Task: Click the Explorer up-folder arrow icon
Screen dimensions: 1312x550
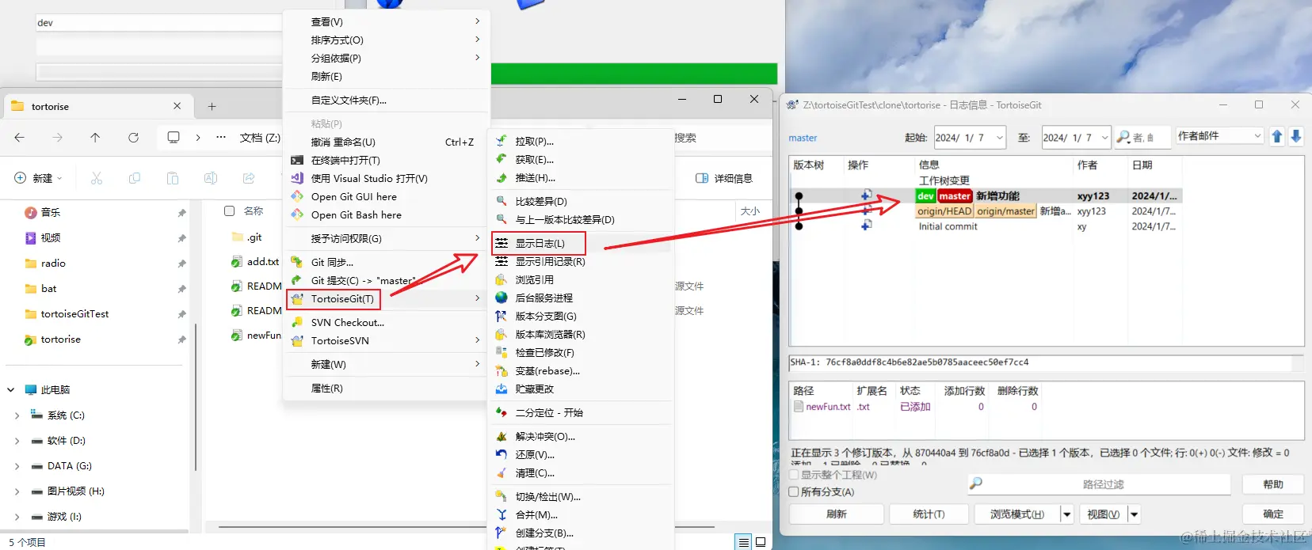Action: pyautogui.click(x=95, y=138)
